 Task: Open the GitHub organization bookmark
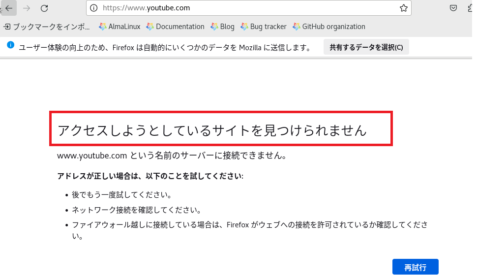[328, 27]
